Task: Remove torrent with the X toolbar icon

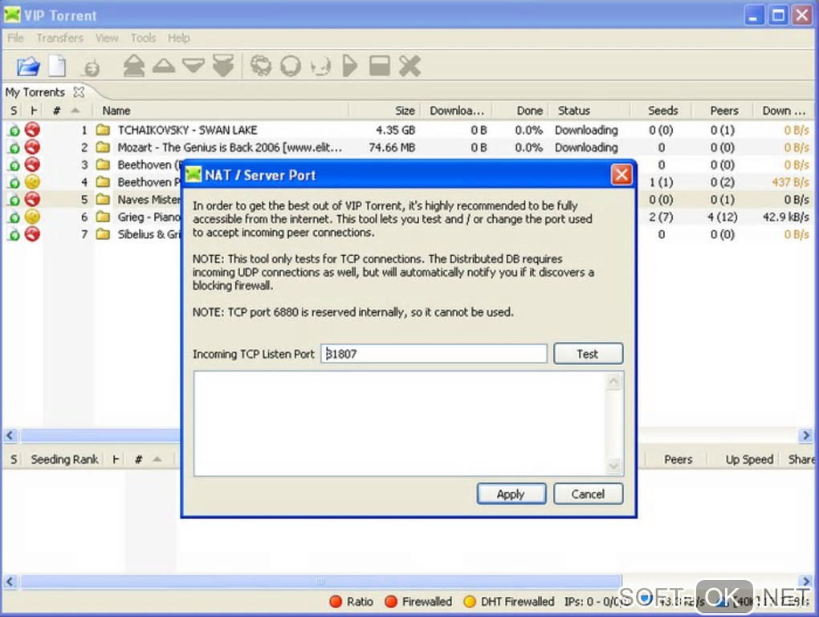Action: 410,66
